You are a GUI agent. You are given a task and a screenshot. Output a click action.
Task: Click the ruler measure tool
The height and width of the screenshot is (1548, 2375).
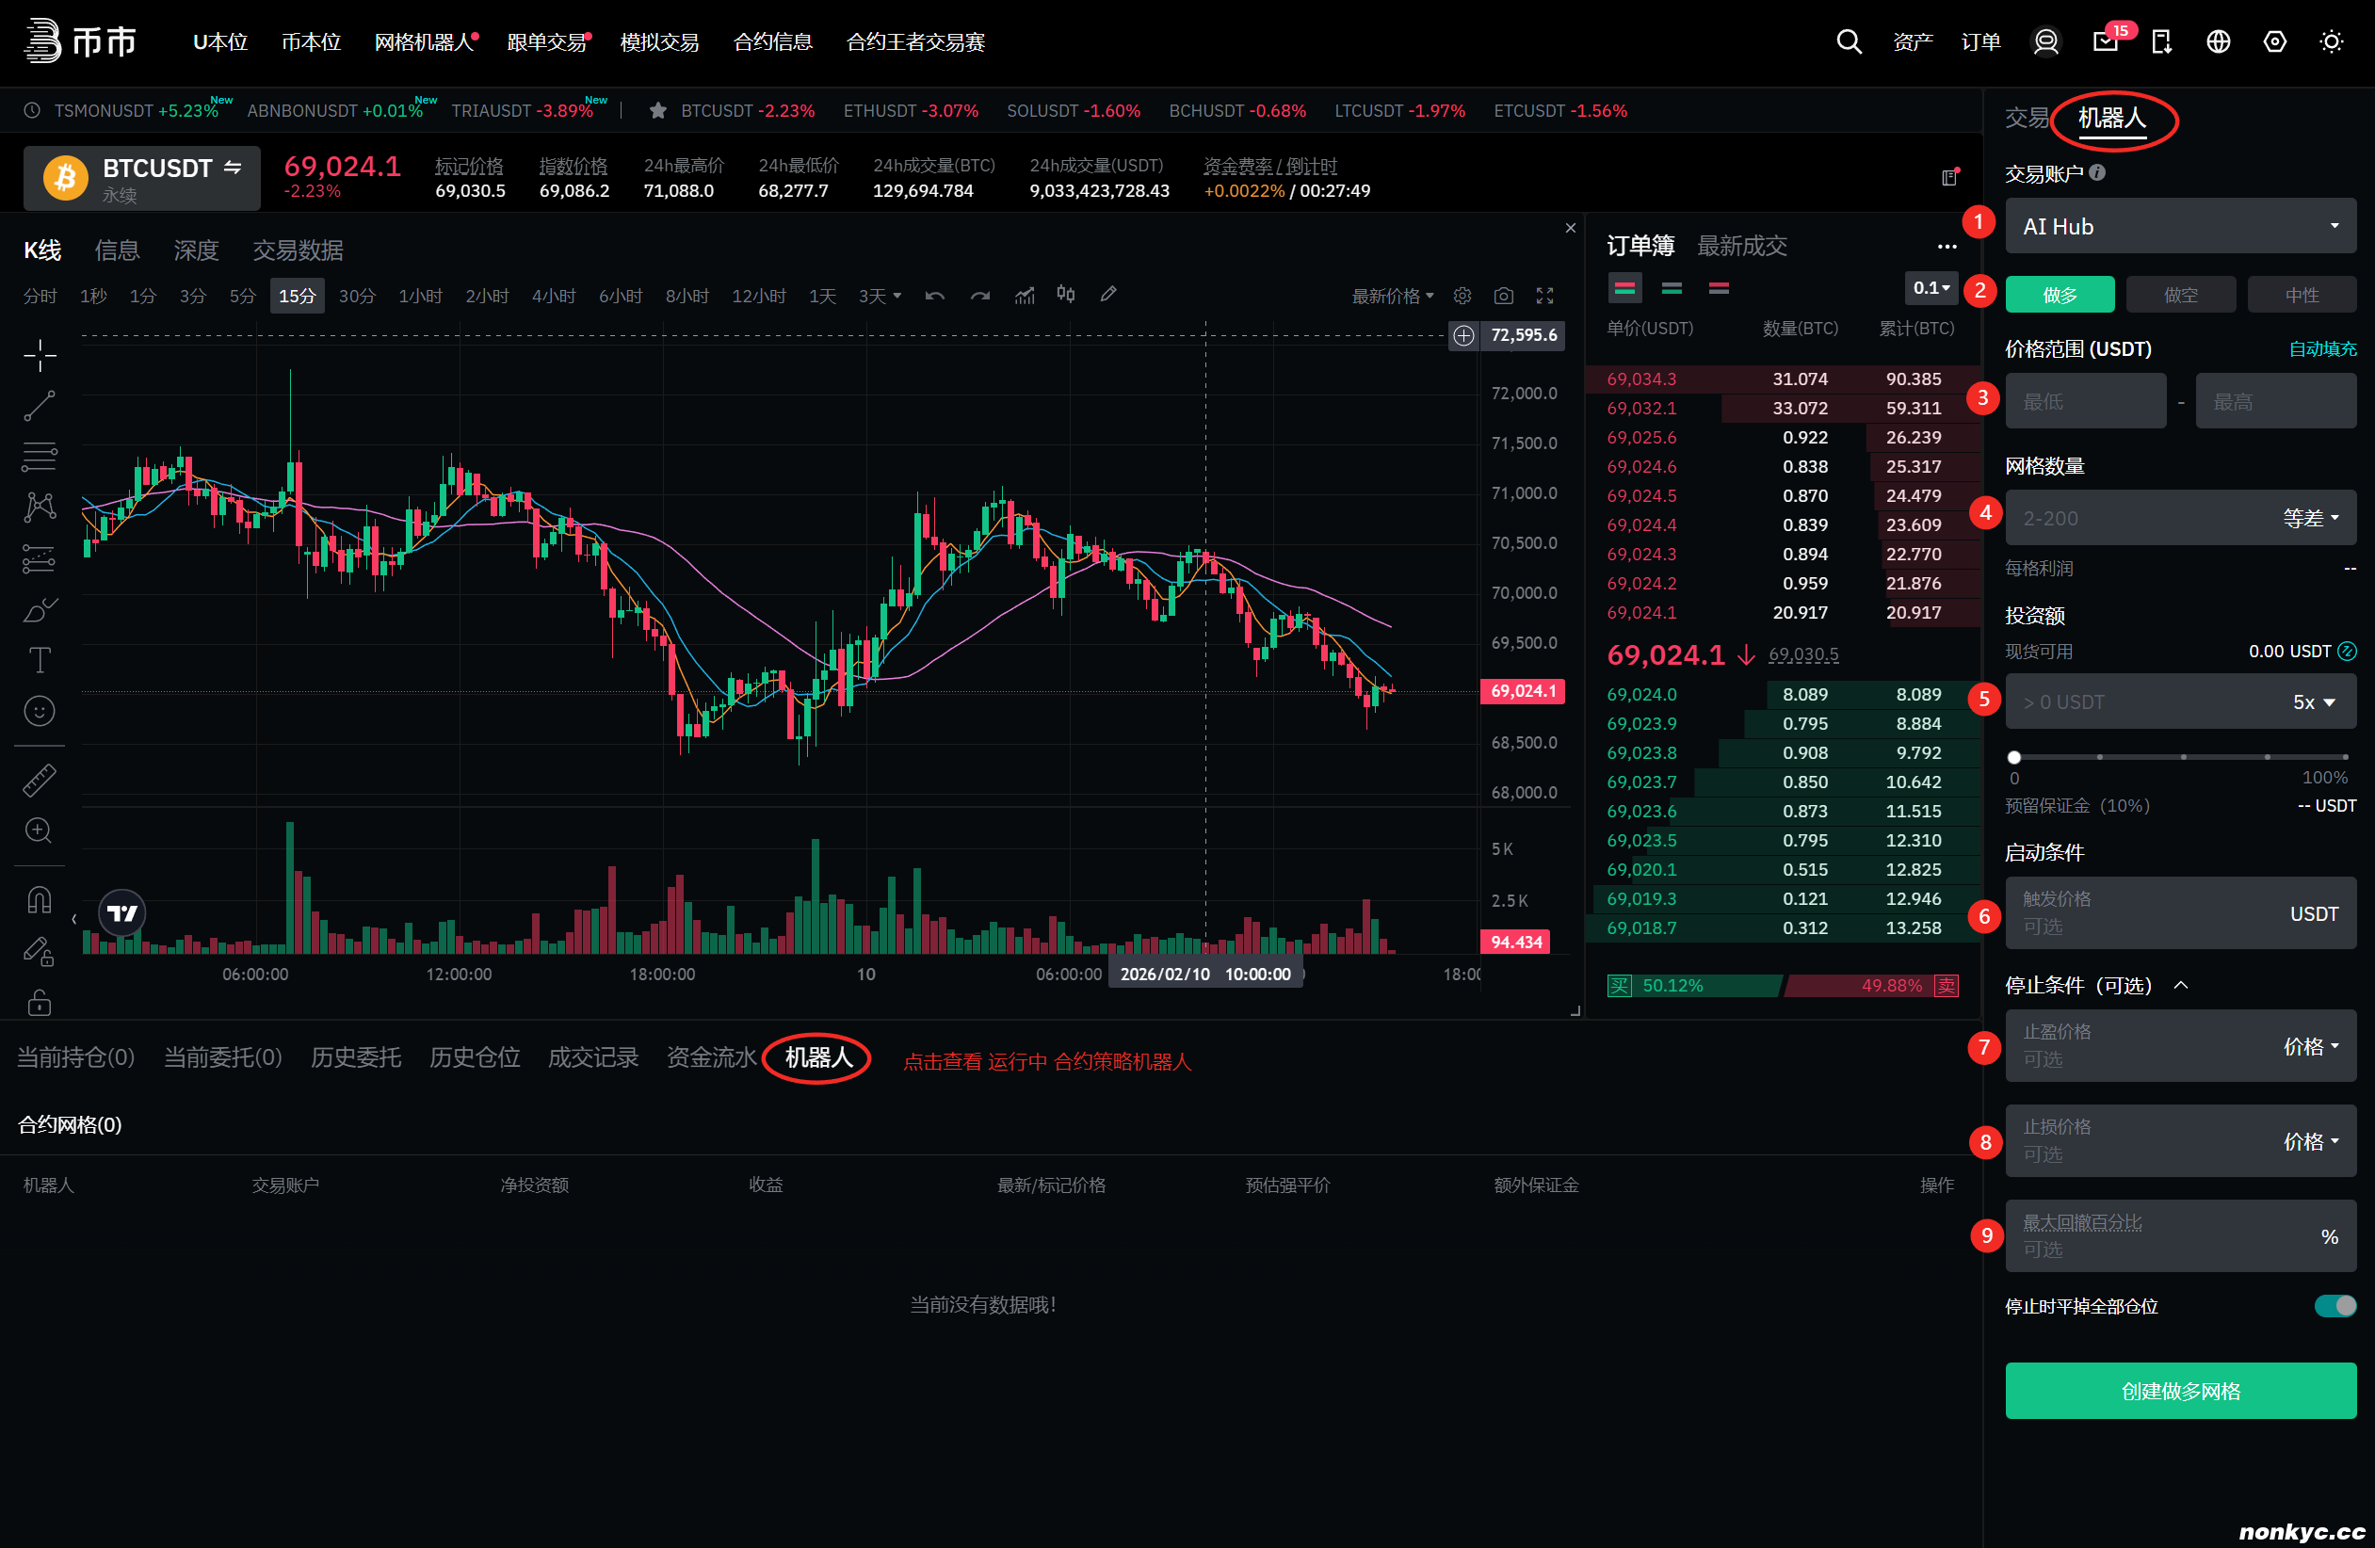pos(39,780)
